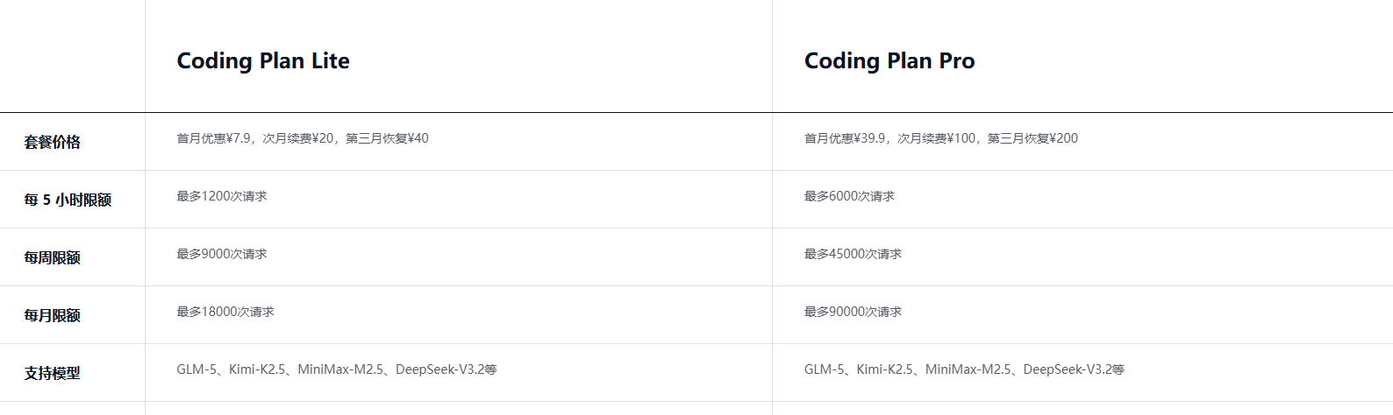
Task: Select the 最多90000次请求 monthly Pro limit
Action: tap(853, 312)
